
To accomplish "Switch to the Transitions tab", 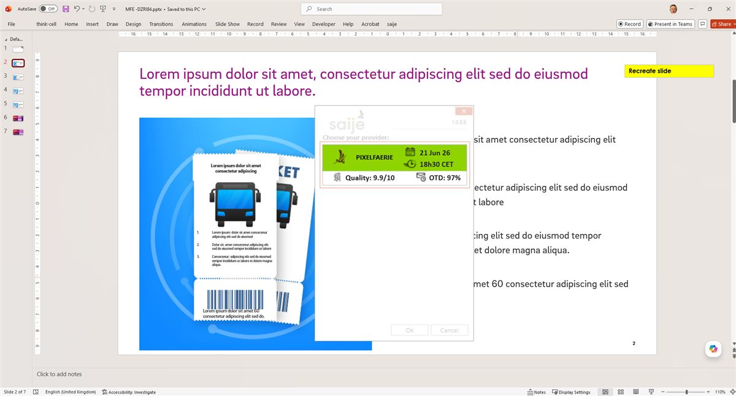I will pos(161,24).
